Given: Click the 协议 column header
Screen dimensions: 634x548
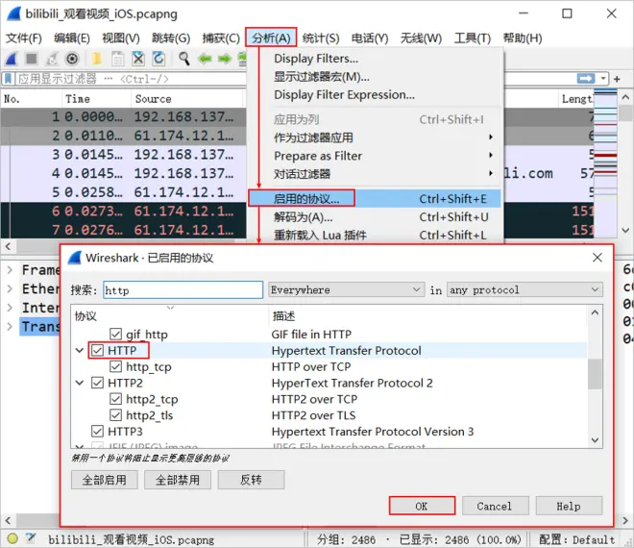Looking at the screenshot, I should (169, 315).
